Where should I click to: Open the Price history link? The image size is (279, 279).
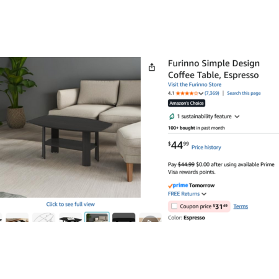point(206,148)
